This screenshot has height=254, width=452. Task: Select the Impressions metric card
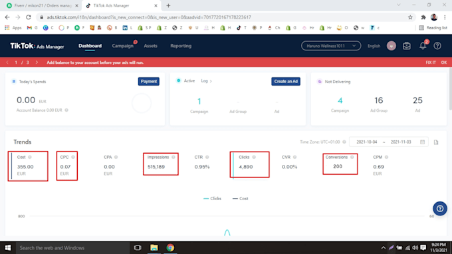161,164
